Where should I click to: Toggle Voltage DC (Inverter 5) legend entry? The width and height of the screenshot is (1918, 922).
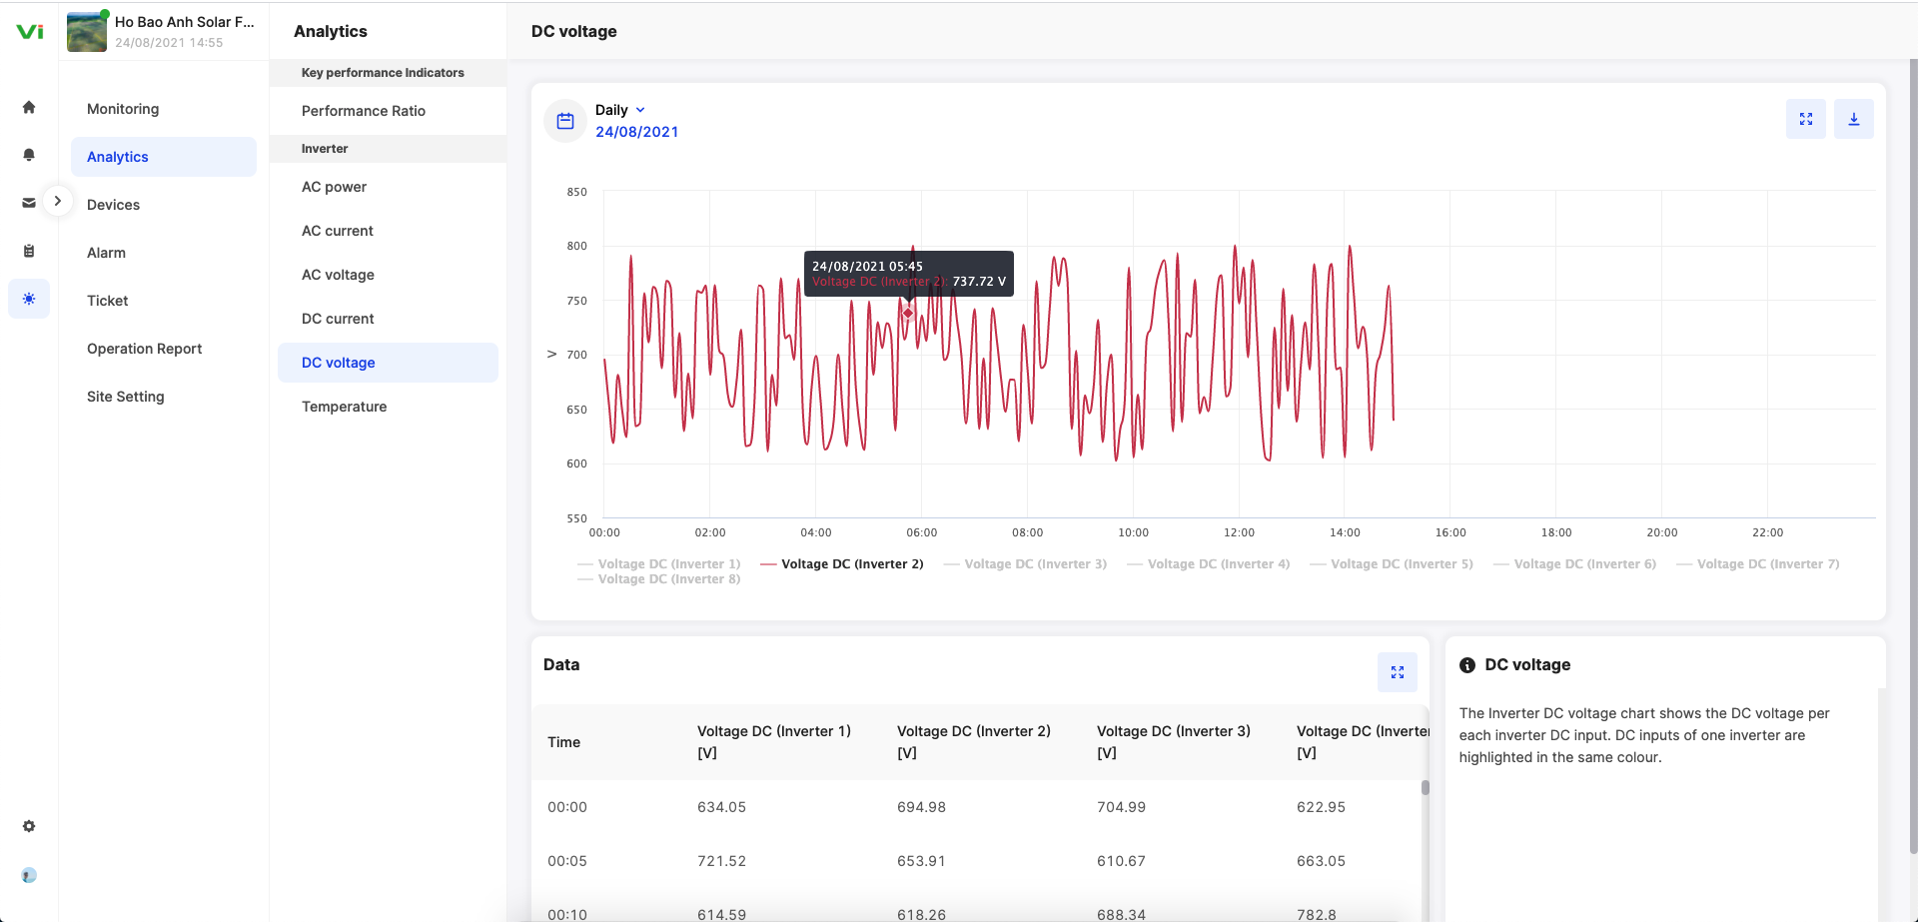point(1401,564)
